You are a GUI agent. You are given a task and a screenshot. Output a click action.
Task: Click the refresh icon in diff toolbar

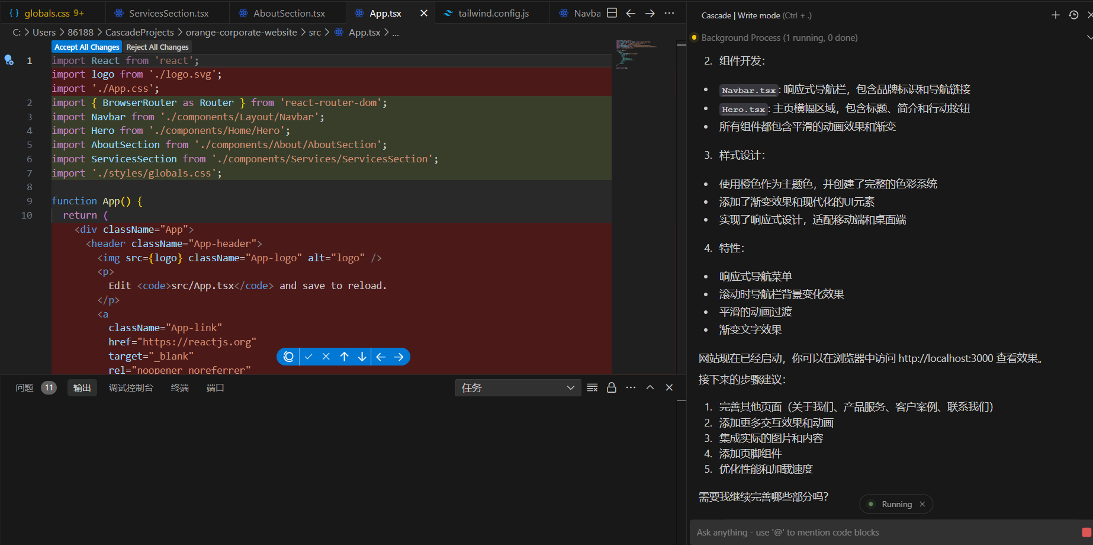pos(288,357)
